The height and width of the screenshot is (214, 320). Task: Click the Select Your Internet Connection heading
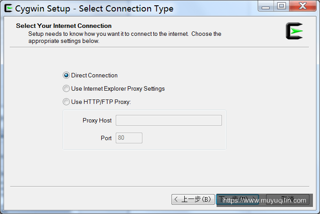(x=64, y=26)
